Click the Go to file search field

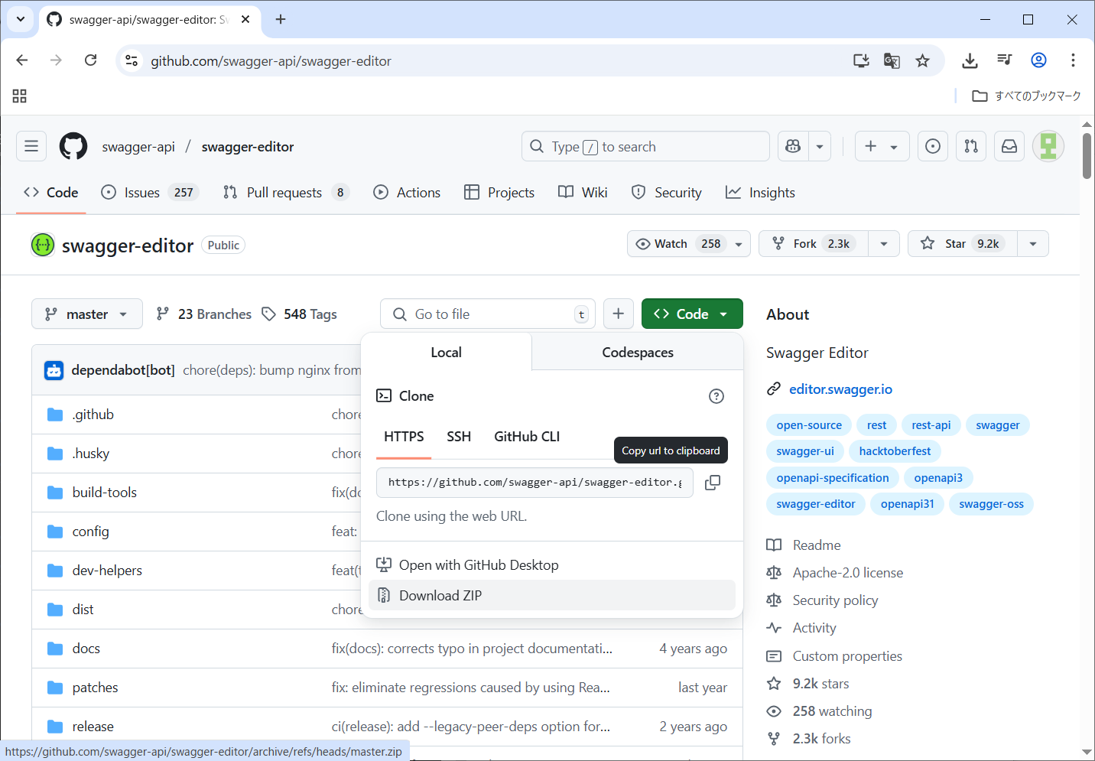click(489, 314)
